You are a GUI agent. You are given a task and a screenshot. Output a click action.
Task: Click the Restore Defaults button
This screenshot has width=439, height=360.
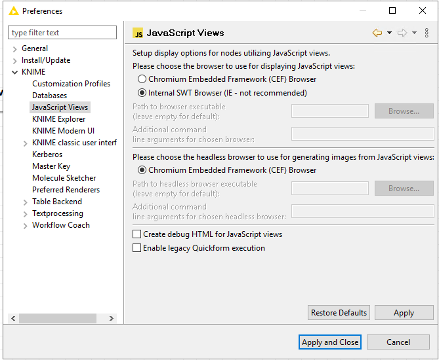click(x=339, y=312)
